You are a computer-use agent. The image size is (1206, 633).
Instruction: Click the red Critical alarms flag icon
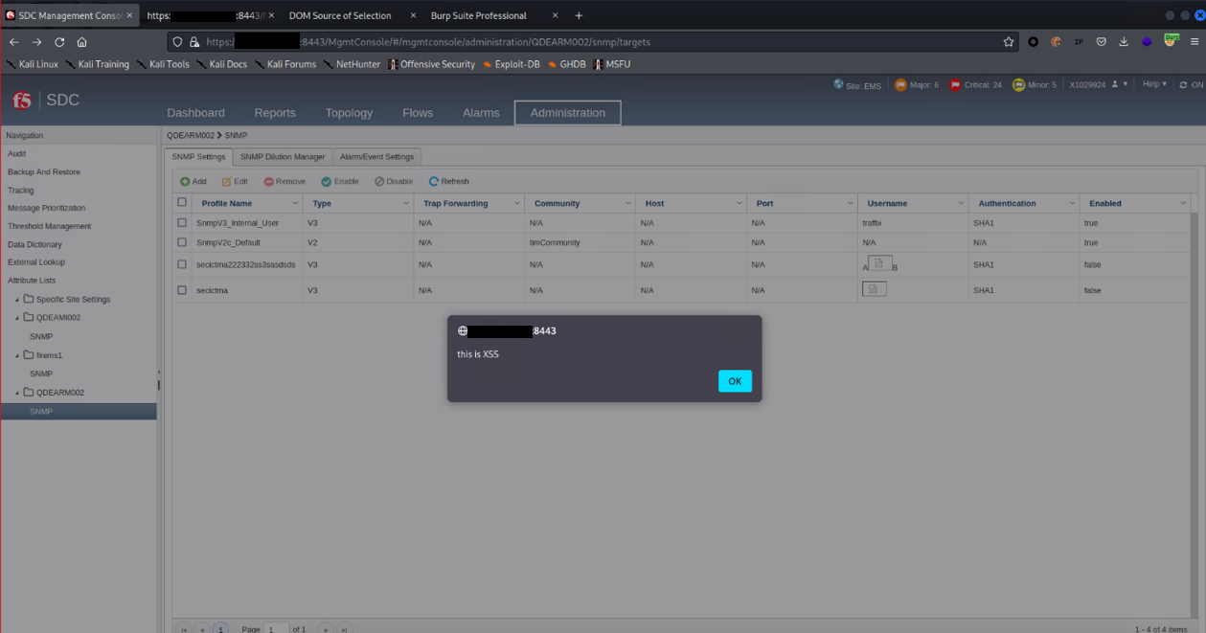[955, 85]
